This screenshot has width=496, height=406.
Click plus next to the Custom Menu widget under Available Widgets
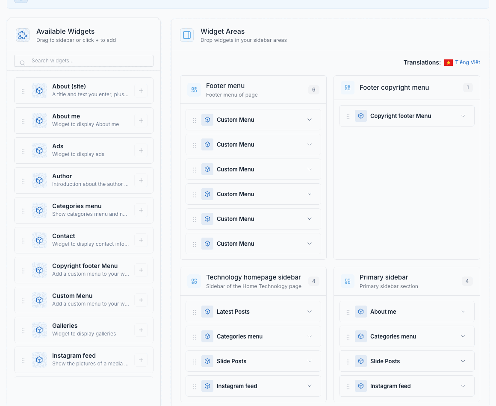pyautogui.click(x=141, y=300)
